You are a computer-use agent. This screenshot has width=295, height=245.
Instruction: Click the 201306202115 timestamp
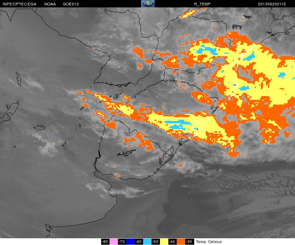272,4
